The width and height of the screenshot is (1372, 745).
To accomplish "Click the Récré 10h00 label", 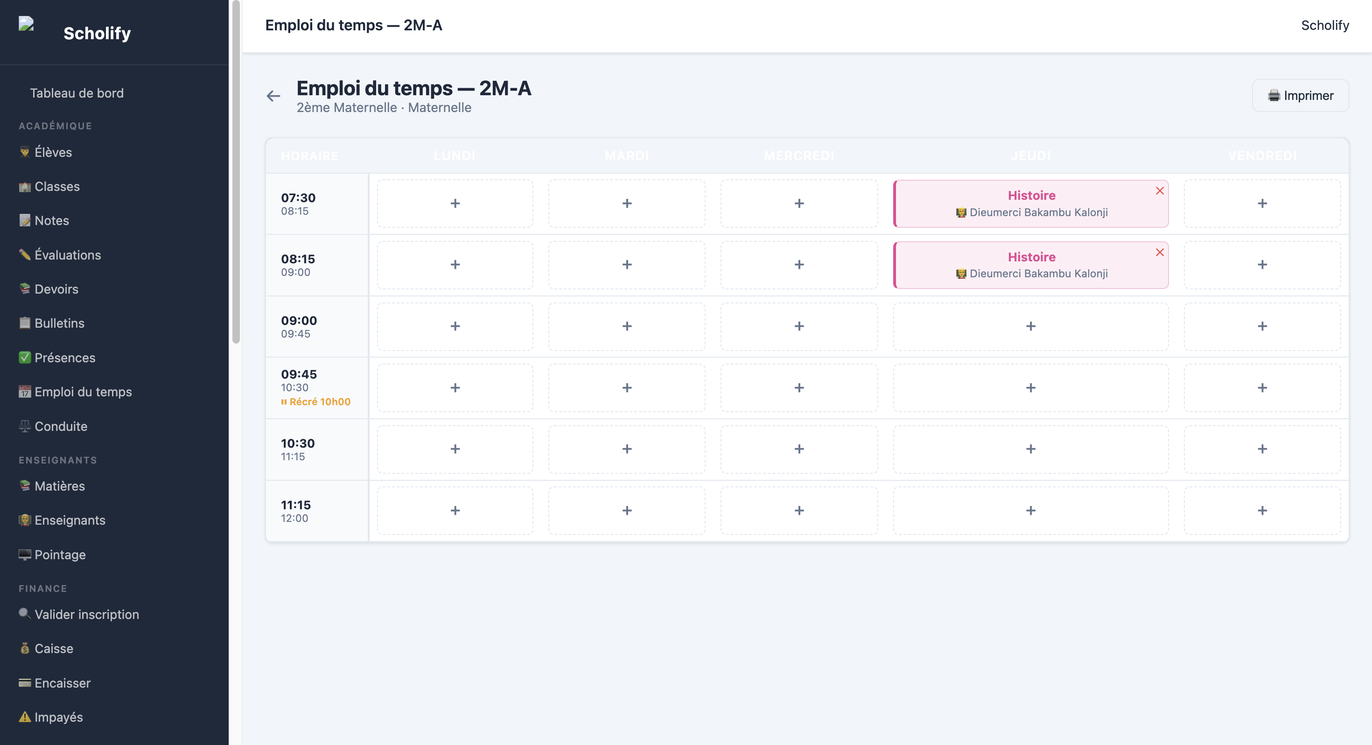I will tap(316, 402).
